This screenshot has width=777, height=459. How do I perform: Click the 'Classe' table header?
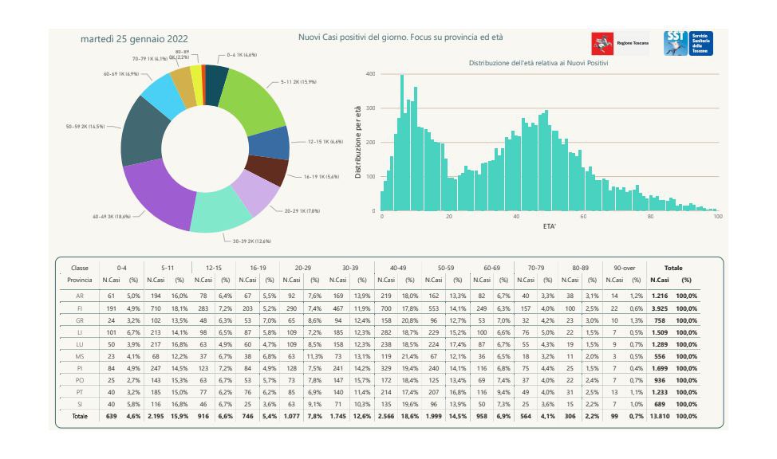(80, 269)
